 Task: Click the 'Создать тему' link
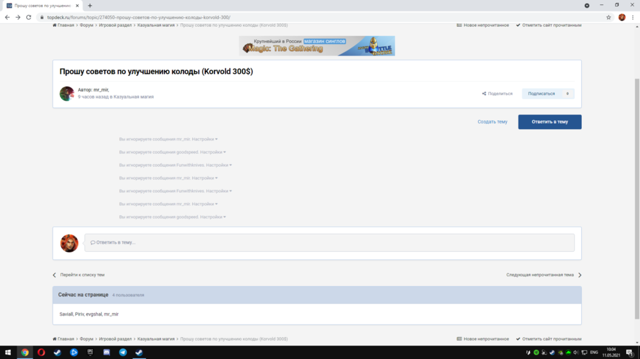tap(492, 121)
